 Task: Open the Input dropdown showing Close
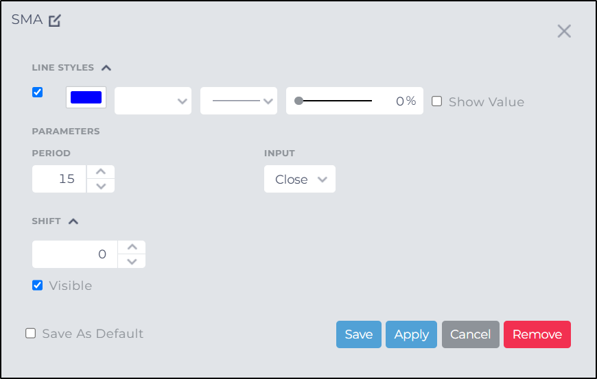(300, 179)
